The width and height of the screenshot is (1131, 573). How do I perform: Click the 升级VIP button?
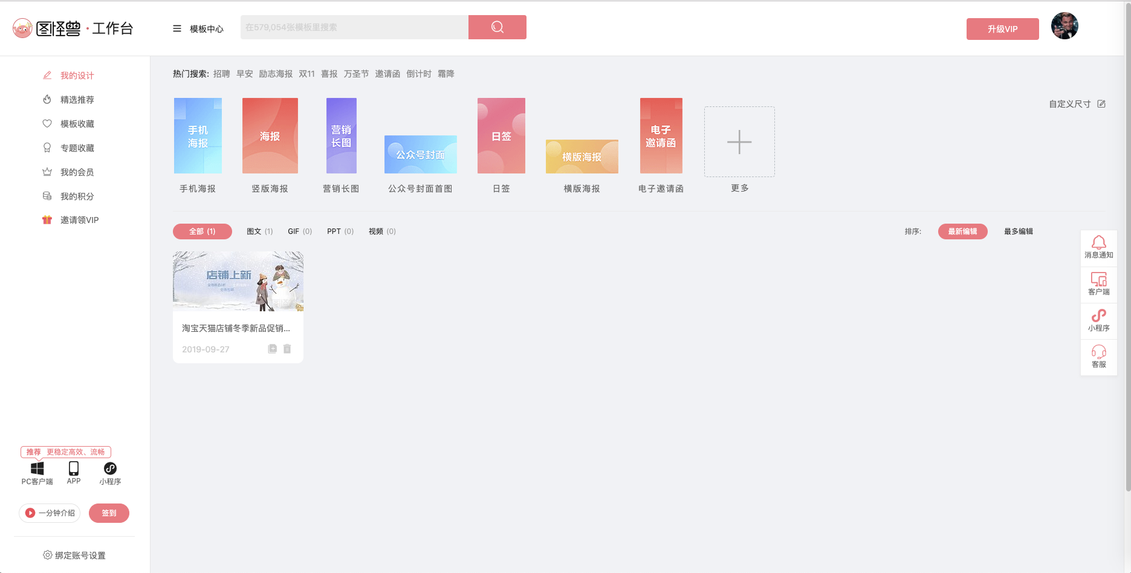pyautogui.click(x=1002, y=28)
